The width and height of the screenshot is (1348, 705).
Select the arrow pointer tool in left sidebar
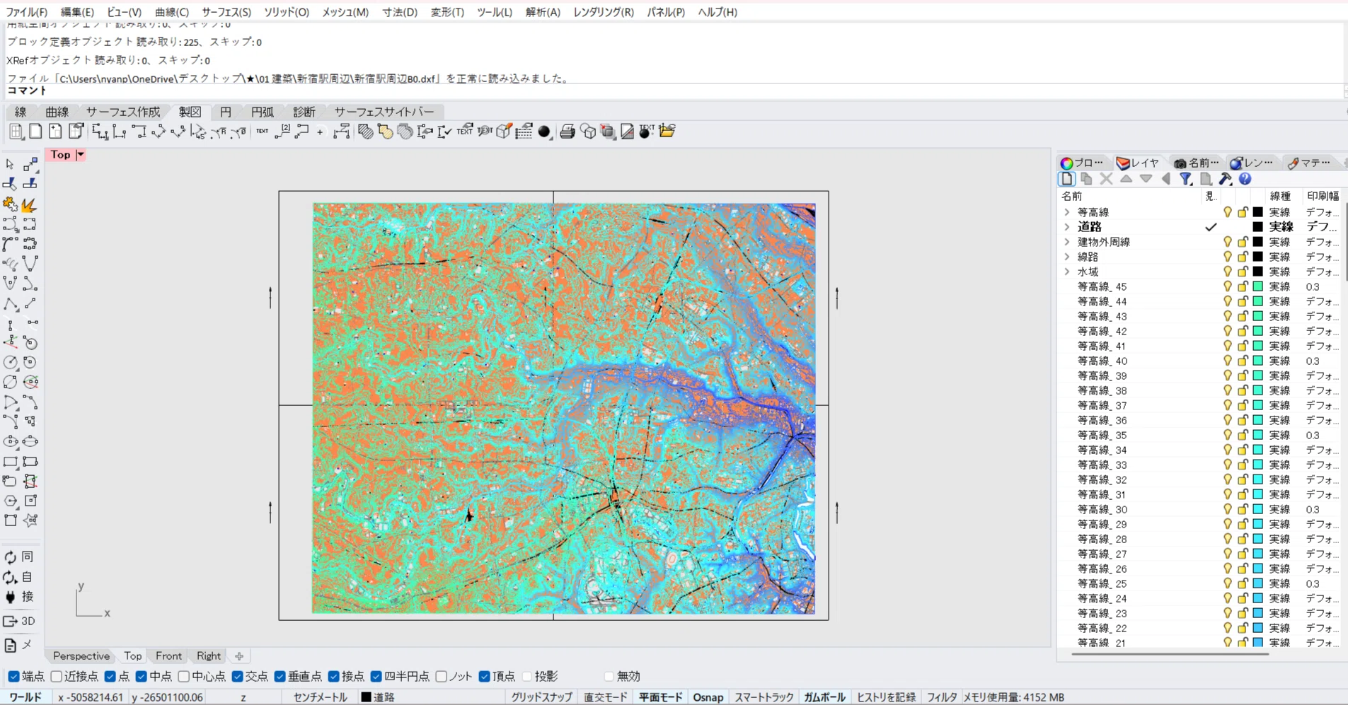[x=10, y=165]
